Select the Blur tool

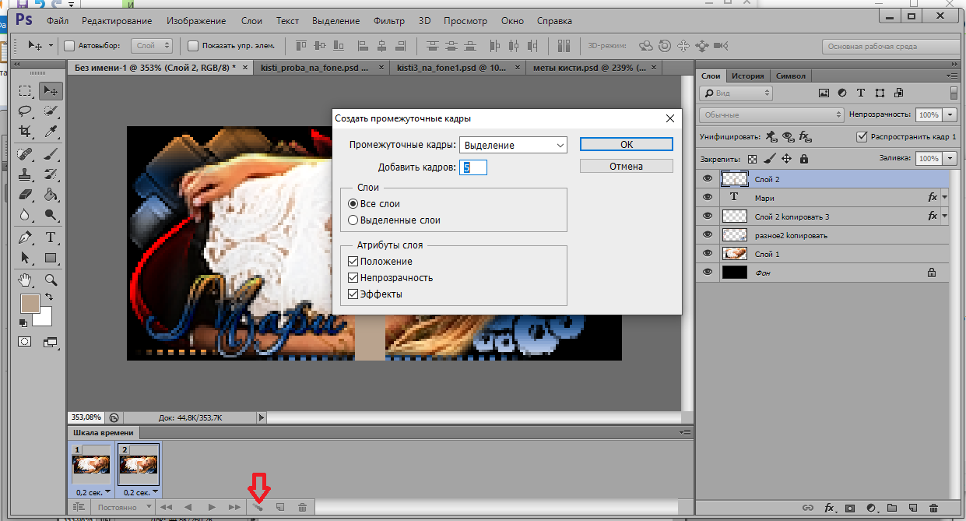click(26, 214)
